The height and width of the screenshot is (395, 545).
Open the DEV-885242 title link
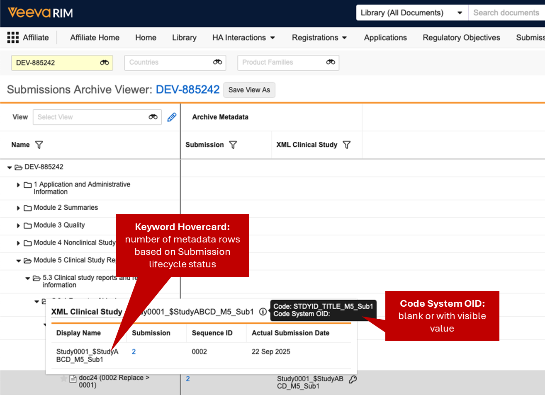tap(187, 90)
